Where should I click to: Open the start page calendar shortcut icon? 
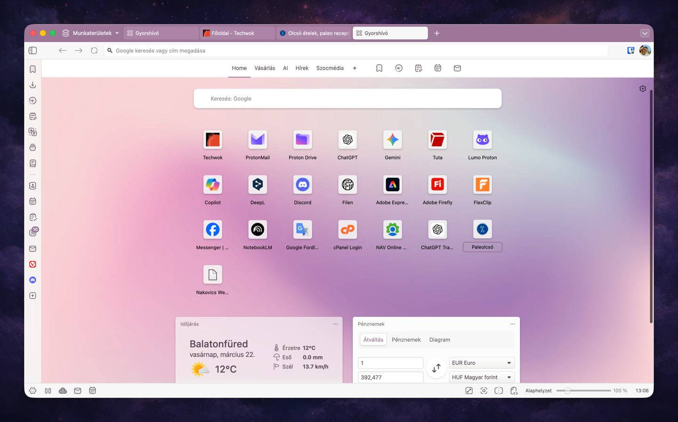(x=438, y=68)
